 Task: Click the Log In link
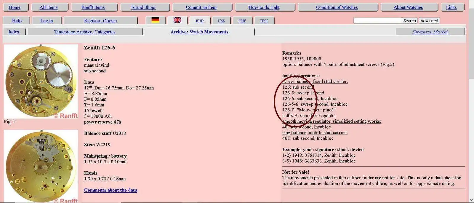click(47, 21)
